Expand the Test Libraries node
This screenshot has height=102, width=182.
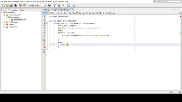(4, 27)
